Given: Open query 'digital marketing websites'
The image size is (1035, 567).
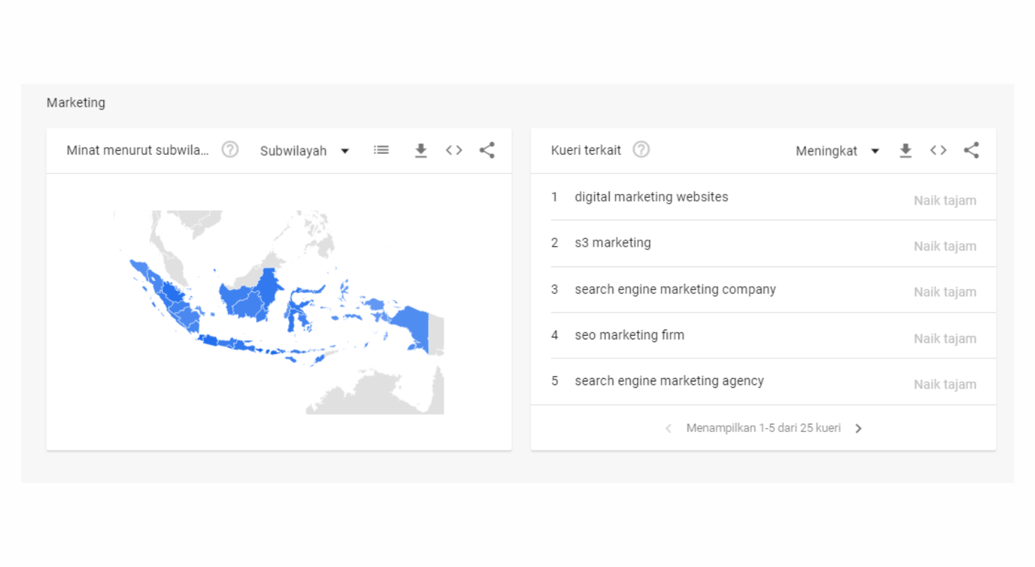Looking at the screenshot, I should [x=651, y=197].
